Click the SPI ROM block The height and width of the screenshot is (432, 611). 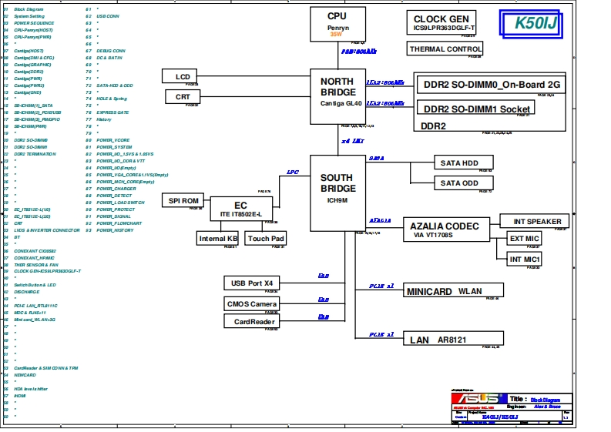click(183, 201)
